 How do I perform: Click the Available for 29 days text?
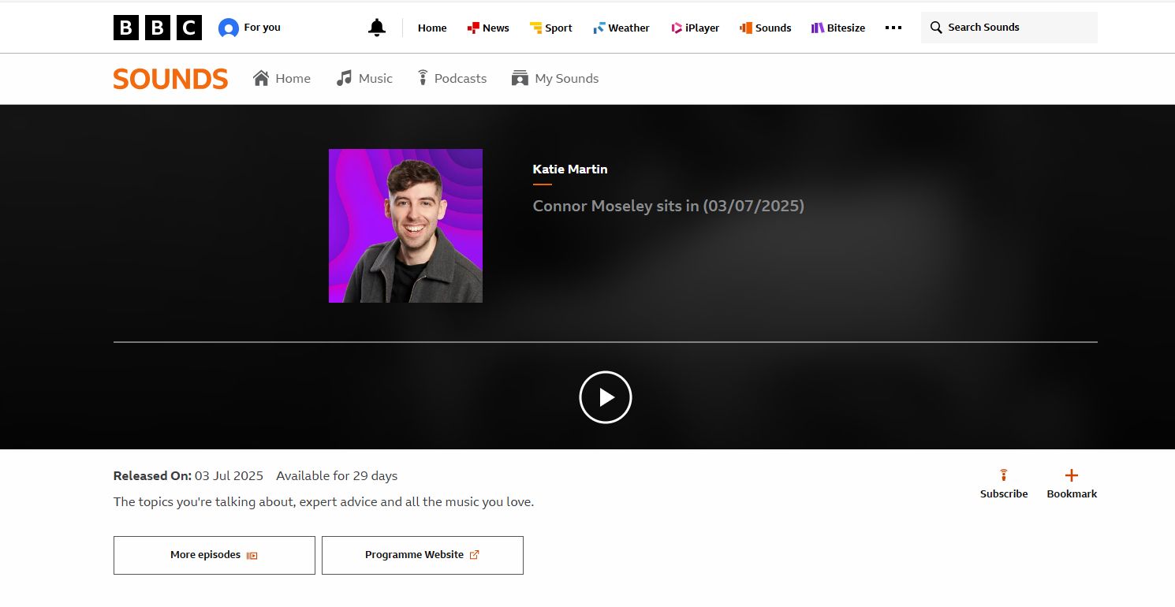click(337, 475)
